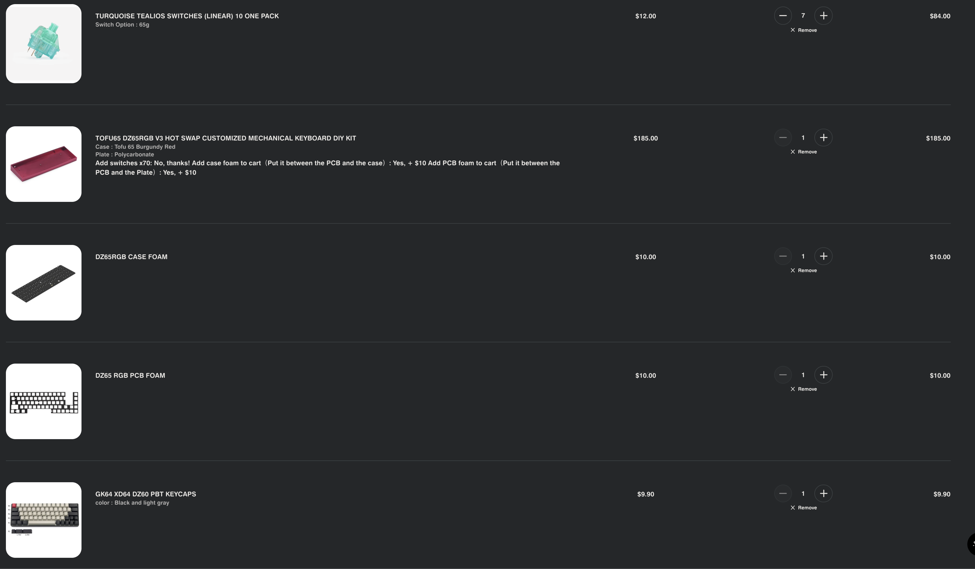Increase GK64 PBT Keycaps quantity
Image resolution: width=975 pixels, height=569 pixels.
pyautogui.click(x=823, y=493)
